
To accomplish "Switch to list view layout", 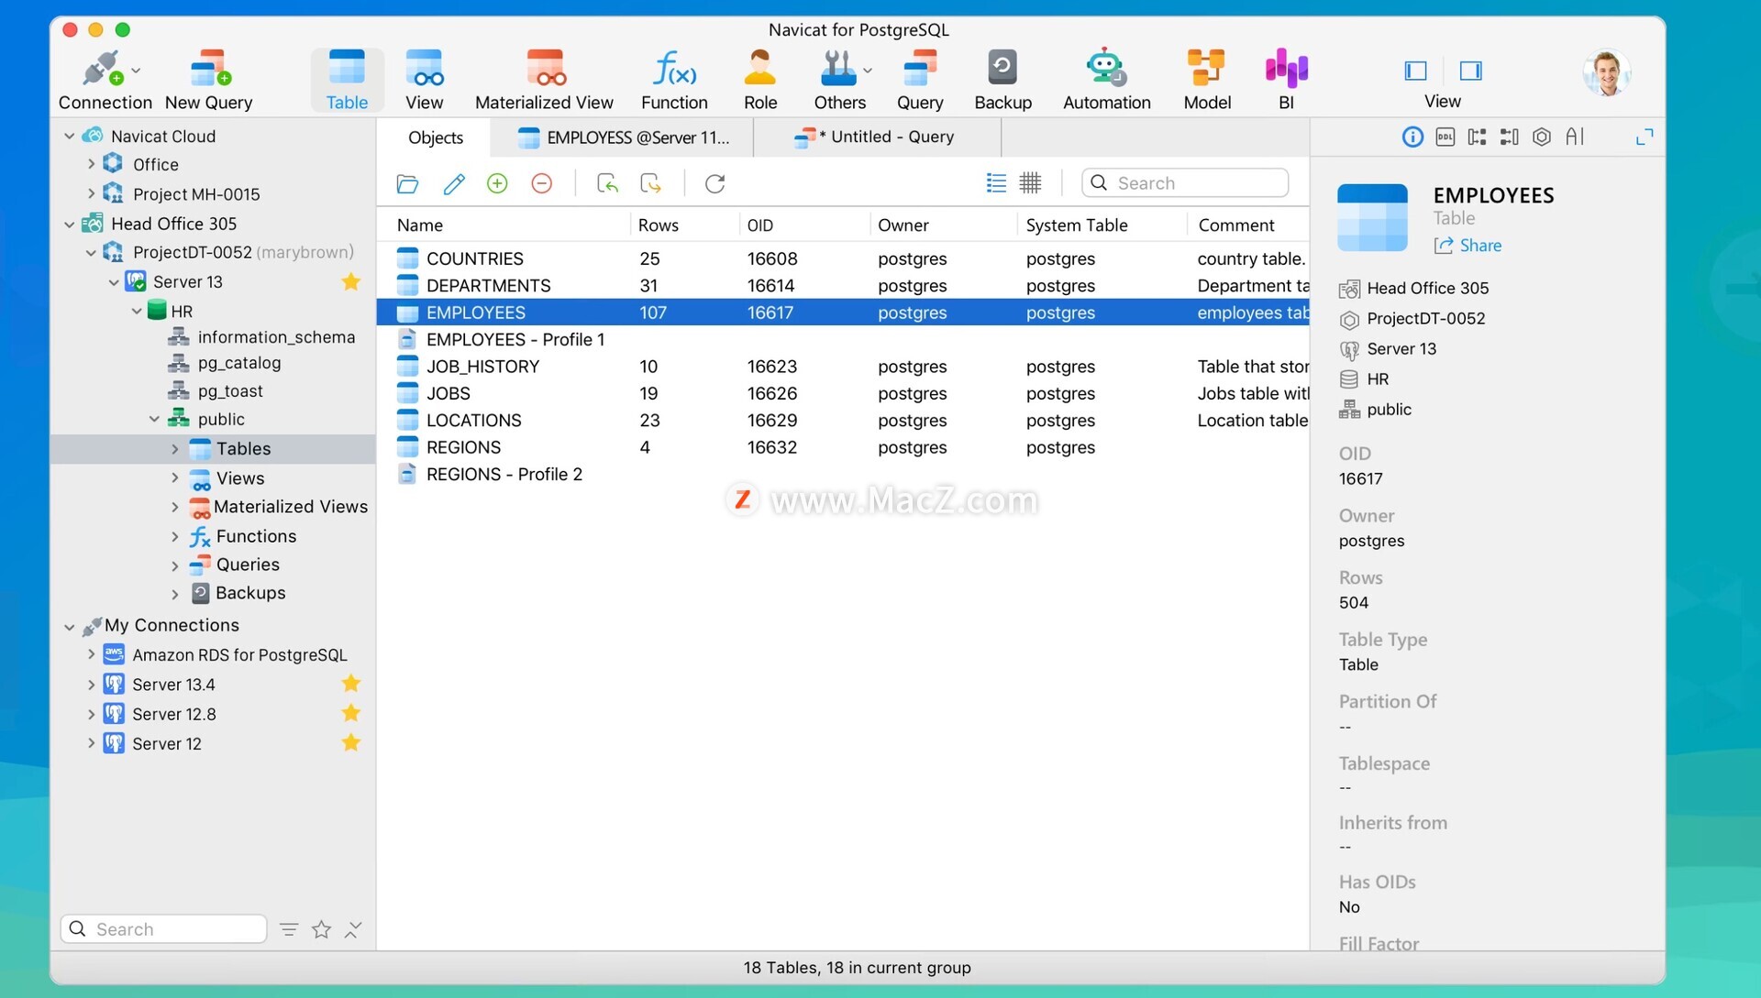I will pos(996,183).
